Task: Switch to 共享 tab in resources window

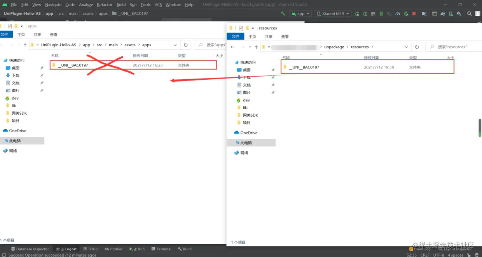Action: click(x=269, y=37)
